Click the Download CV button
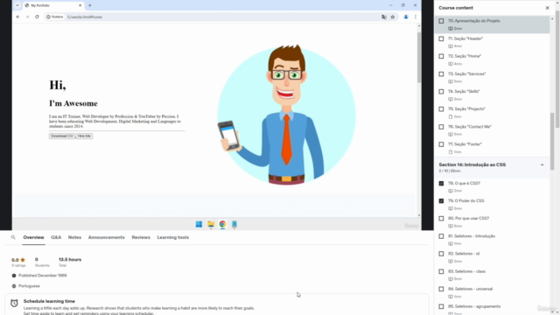 (x=62, y=136)
